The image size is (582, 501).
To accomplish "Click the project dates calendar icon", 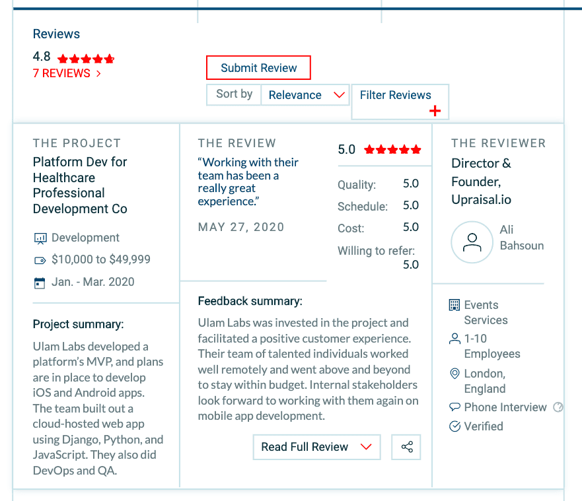I will [40, 283].
